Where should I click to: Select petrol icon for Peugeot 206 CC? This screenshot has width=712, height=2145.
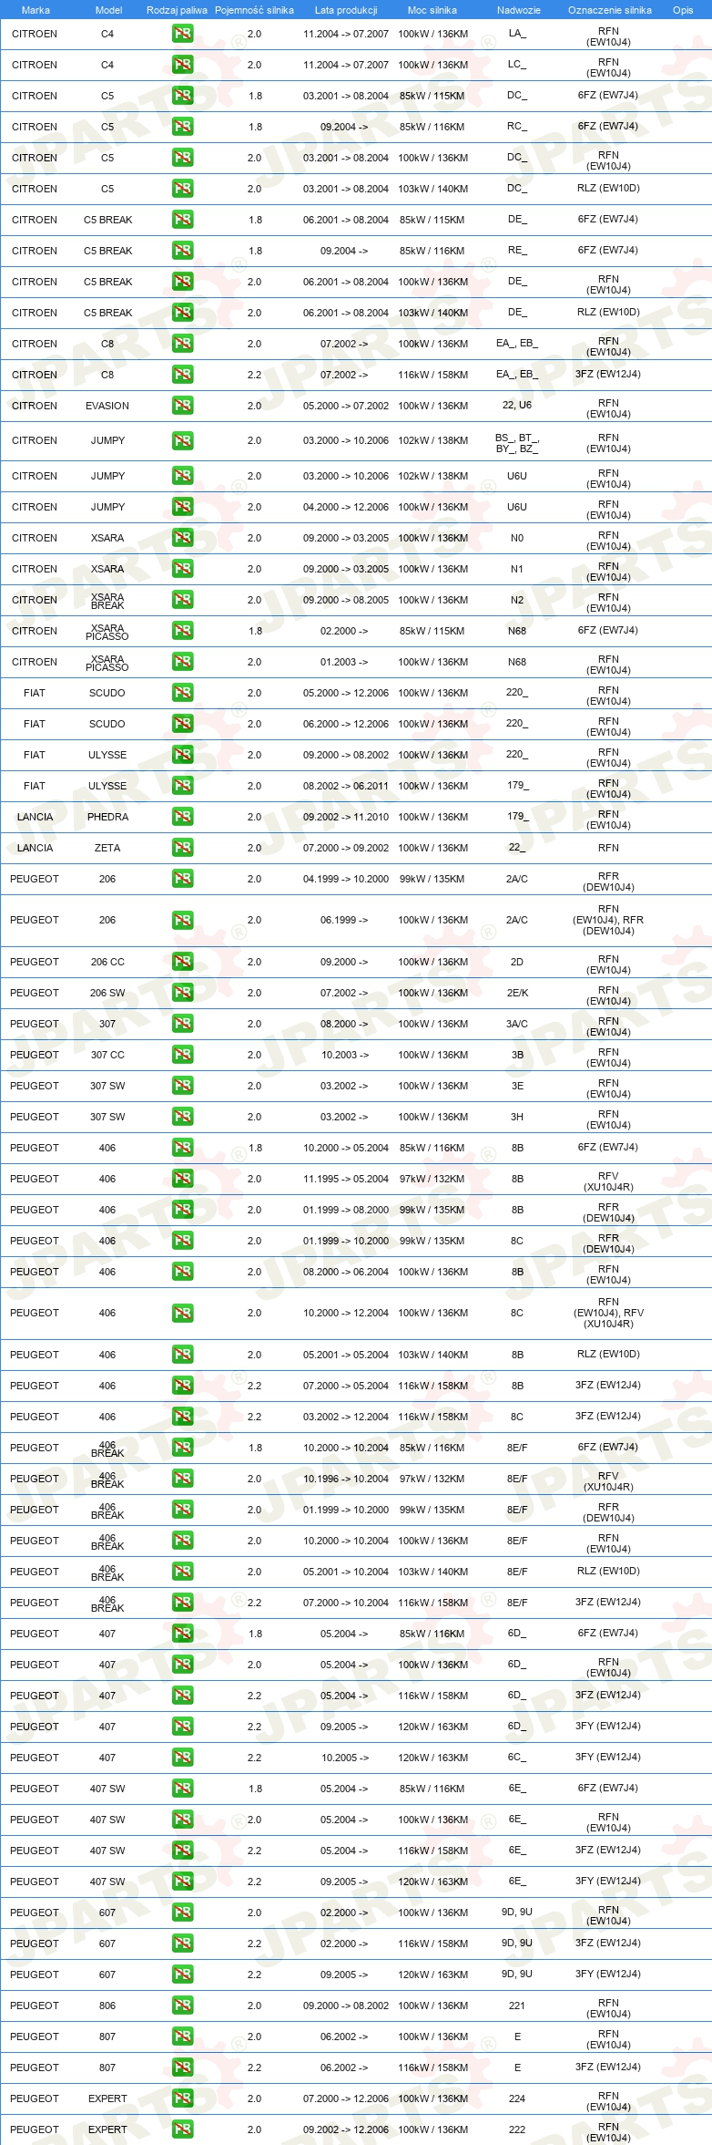(x=183, y=962)
